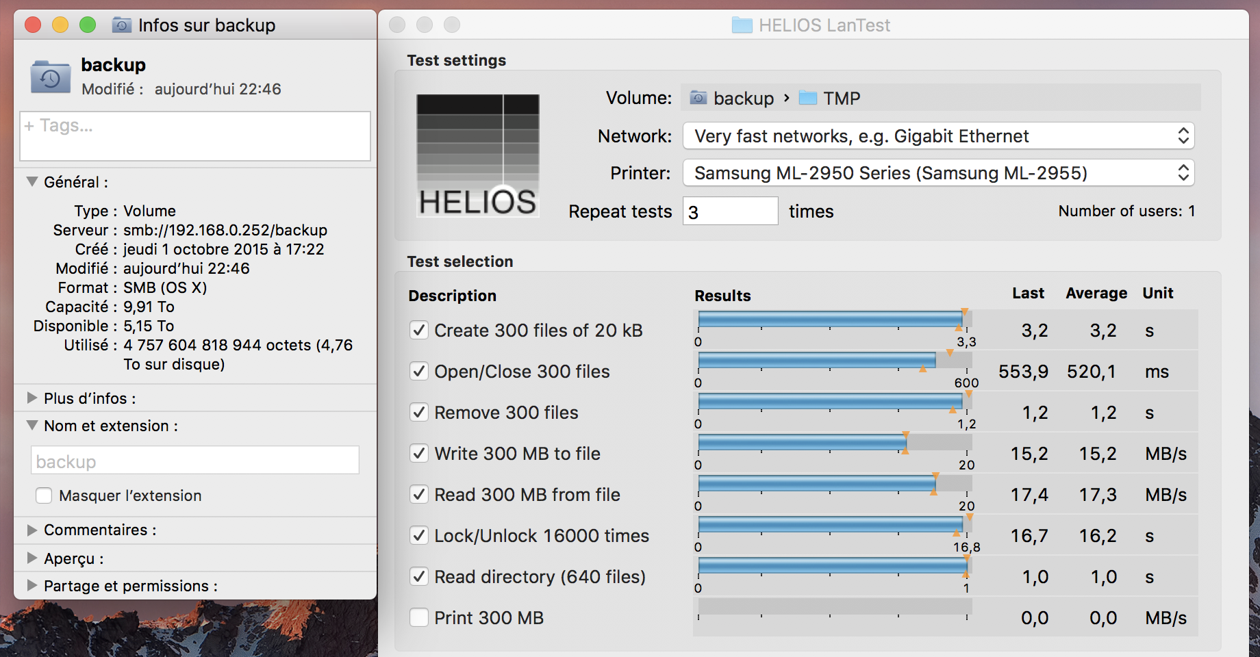The width and height of the screenshot is (1260, 657).
Task: Click the Open/Close 300 files result bar
Action: (835, 360)
